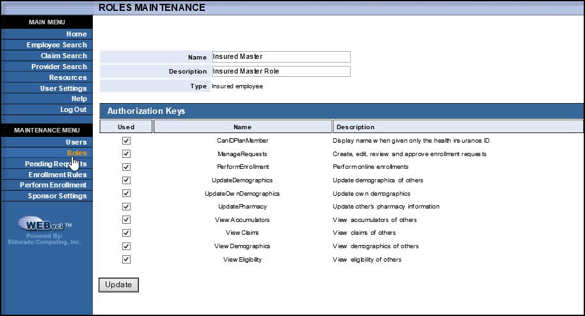This screenshot has height=316, width=585.
Task: Click 'Update own demographics' description
Action: pyautogui.click(x=372, y=194)
